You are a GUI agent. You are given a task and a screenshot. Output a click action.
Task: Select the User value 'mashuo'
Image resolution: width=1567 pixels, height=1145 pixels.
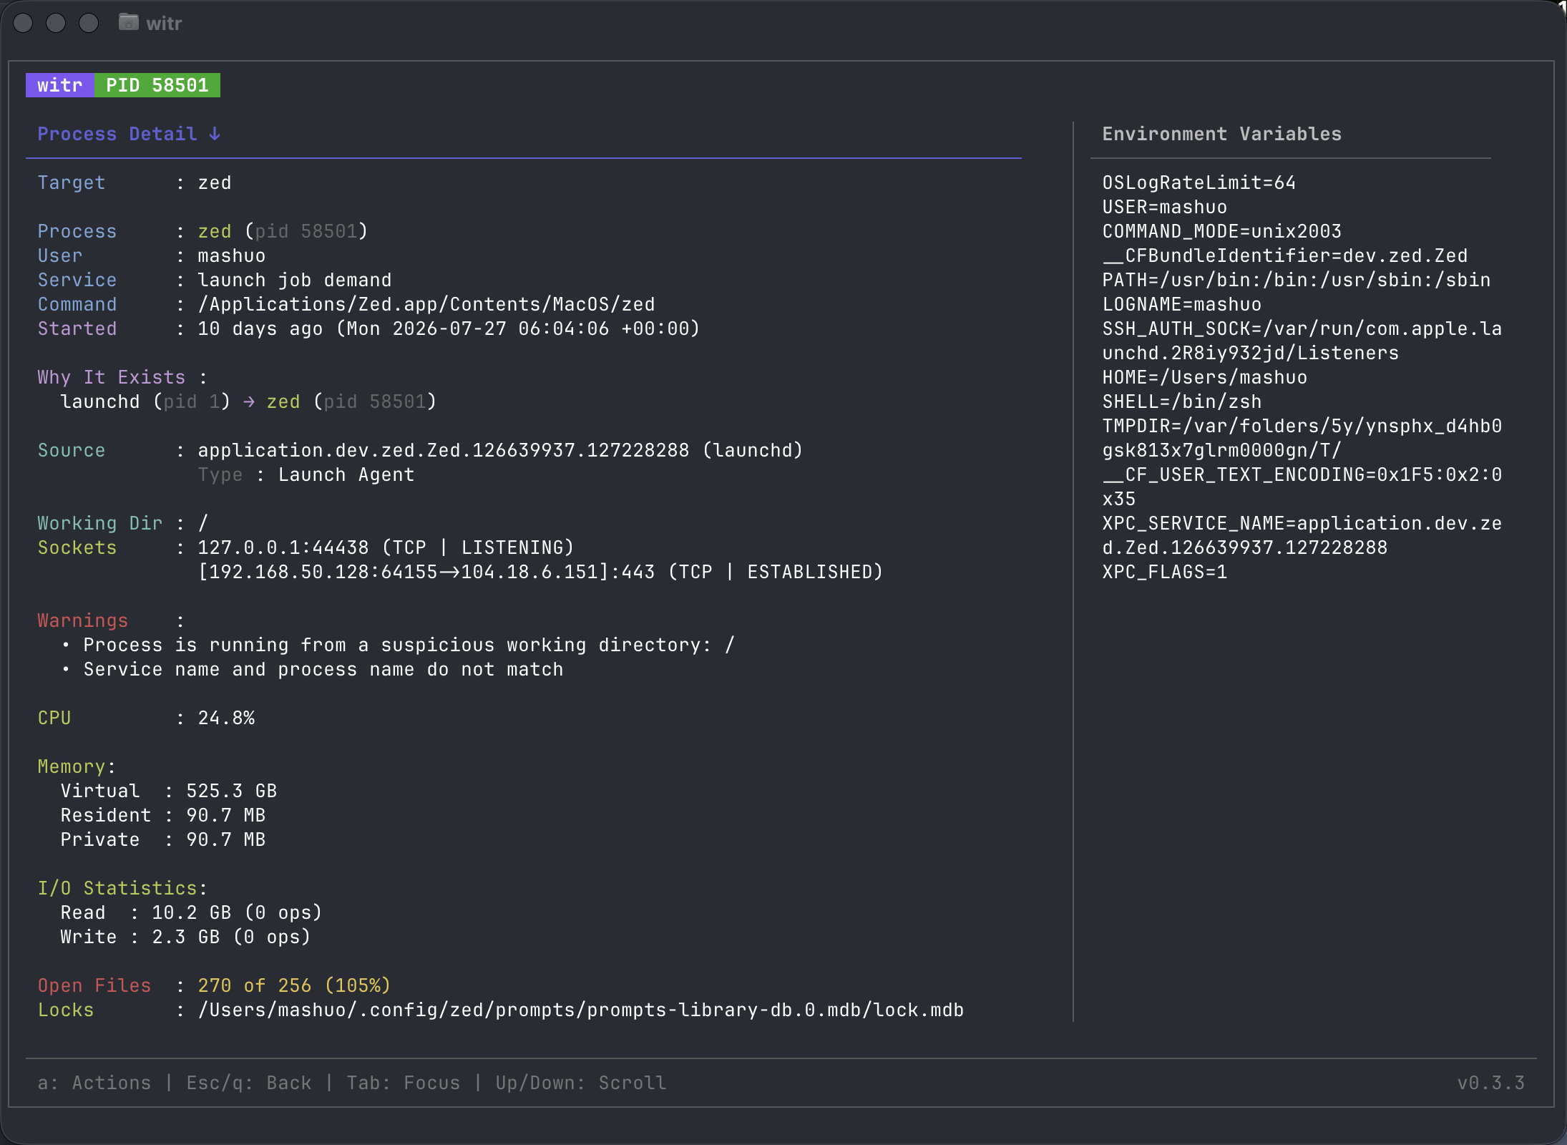(x=232, y=255)
